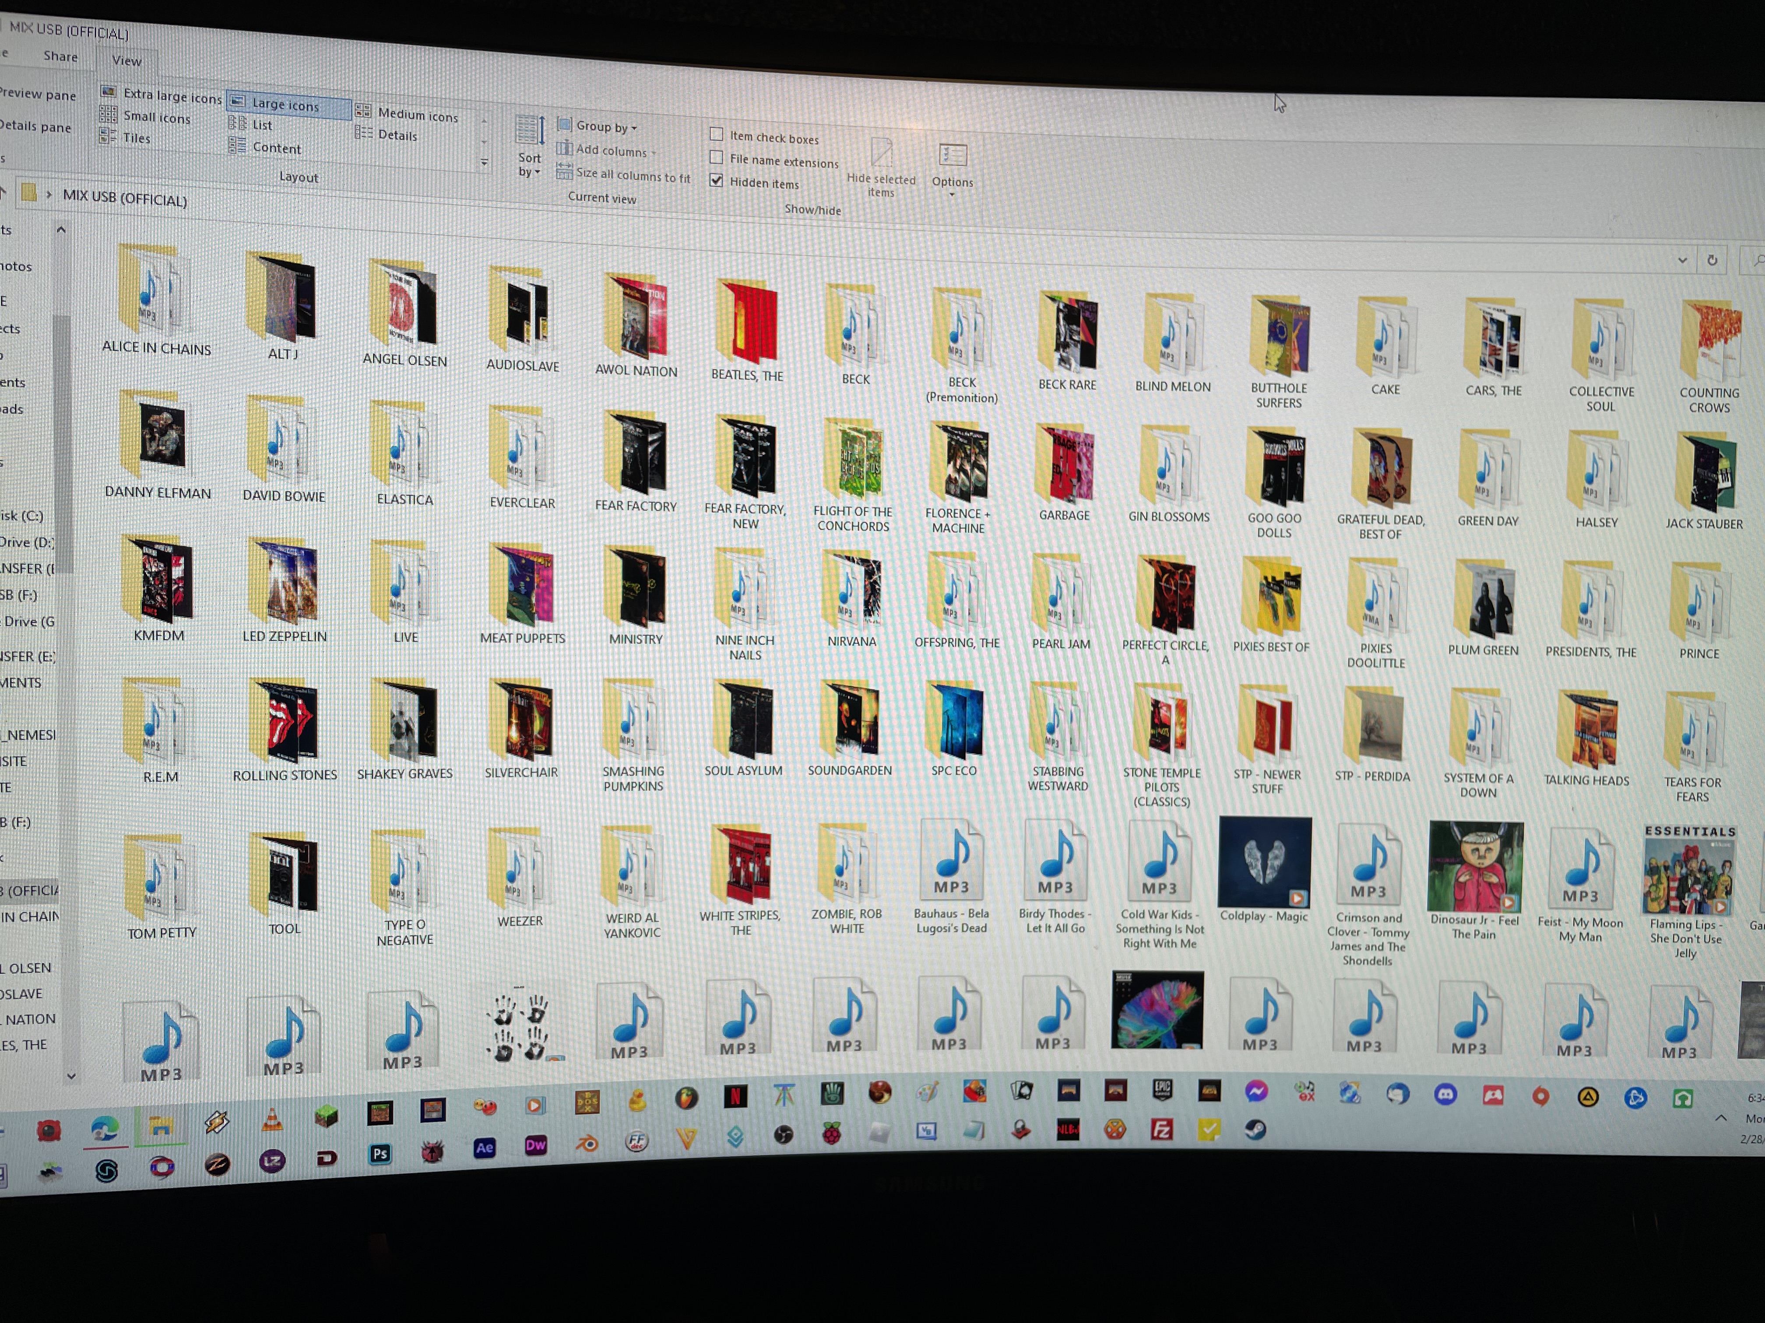Viewport: 1765px width, 1323px height.
Task: Uncheck the Hidden items checkbox
Action: point(717,181)
